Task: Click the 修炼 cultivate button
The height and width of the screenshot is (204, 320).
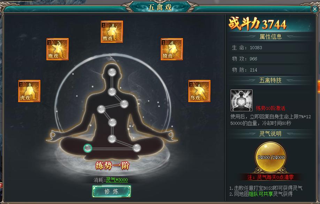Action: pos(112,191)
